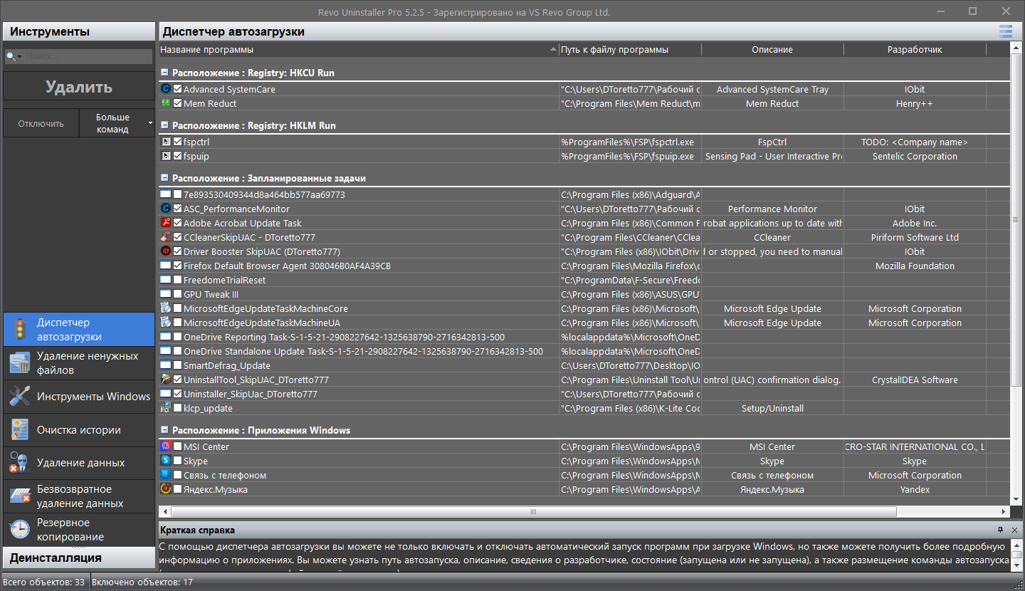The height and width of the screenshot is (591, 1025).
Task: Click the pin icon in Краткая справка panel
Action: coord(1000,530)
